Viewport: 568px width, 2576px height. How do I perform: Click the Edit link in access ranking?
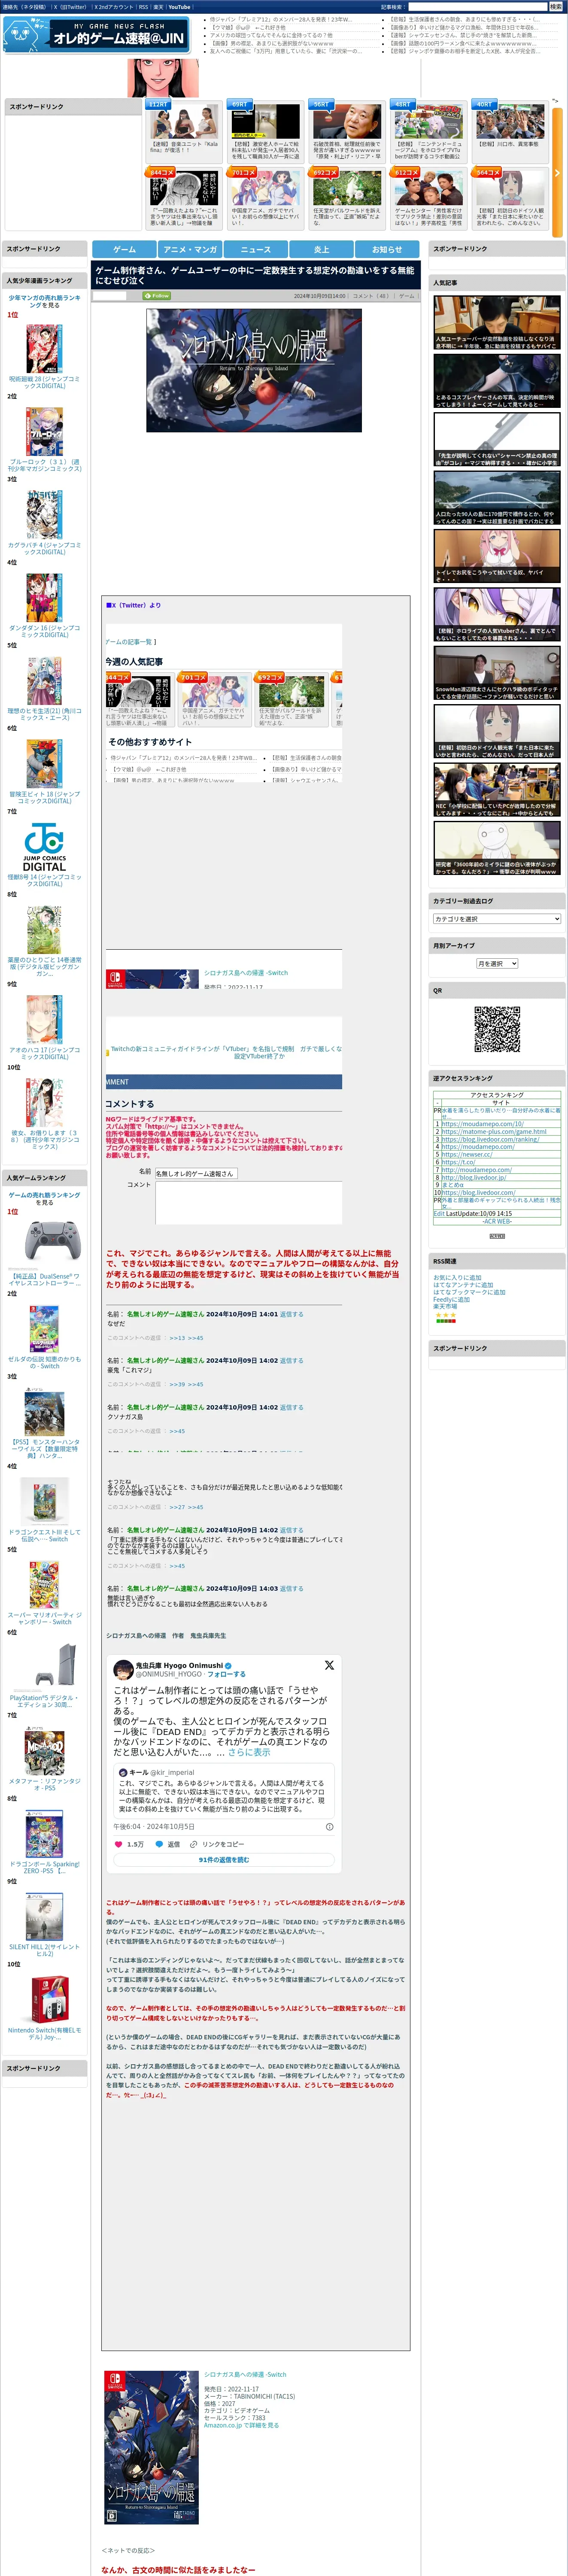pos(439,1214)
